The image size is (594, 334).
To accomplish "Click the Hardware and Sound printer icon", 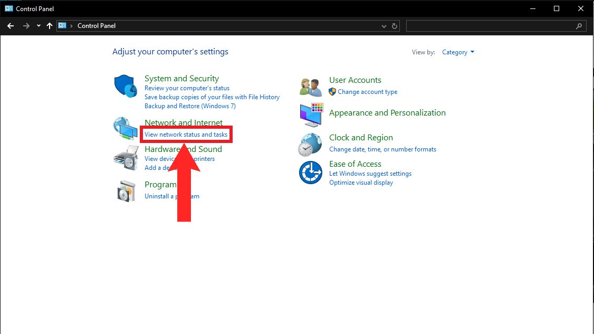I will point(126,158).
